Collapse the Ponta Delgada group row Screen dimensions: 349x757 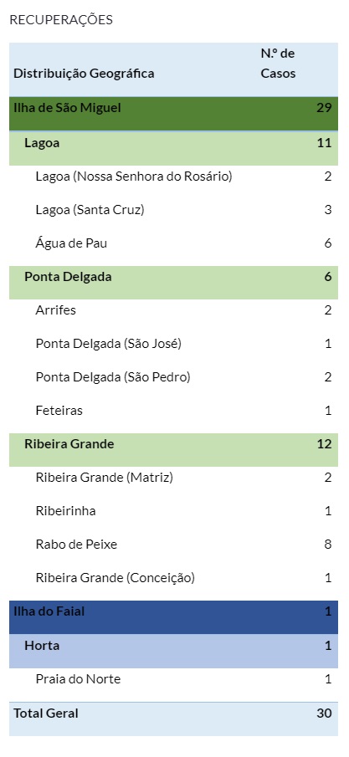173,283
